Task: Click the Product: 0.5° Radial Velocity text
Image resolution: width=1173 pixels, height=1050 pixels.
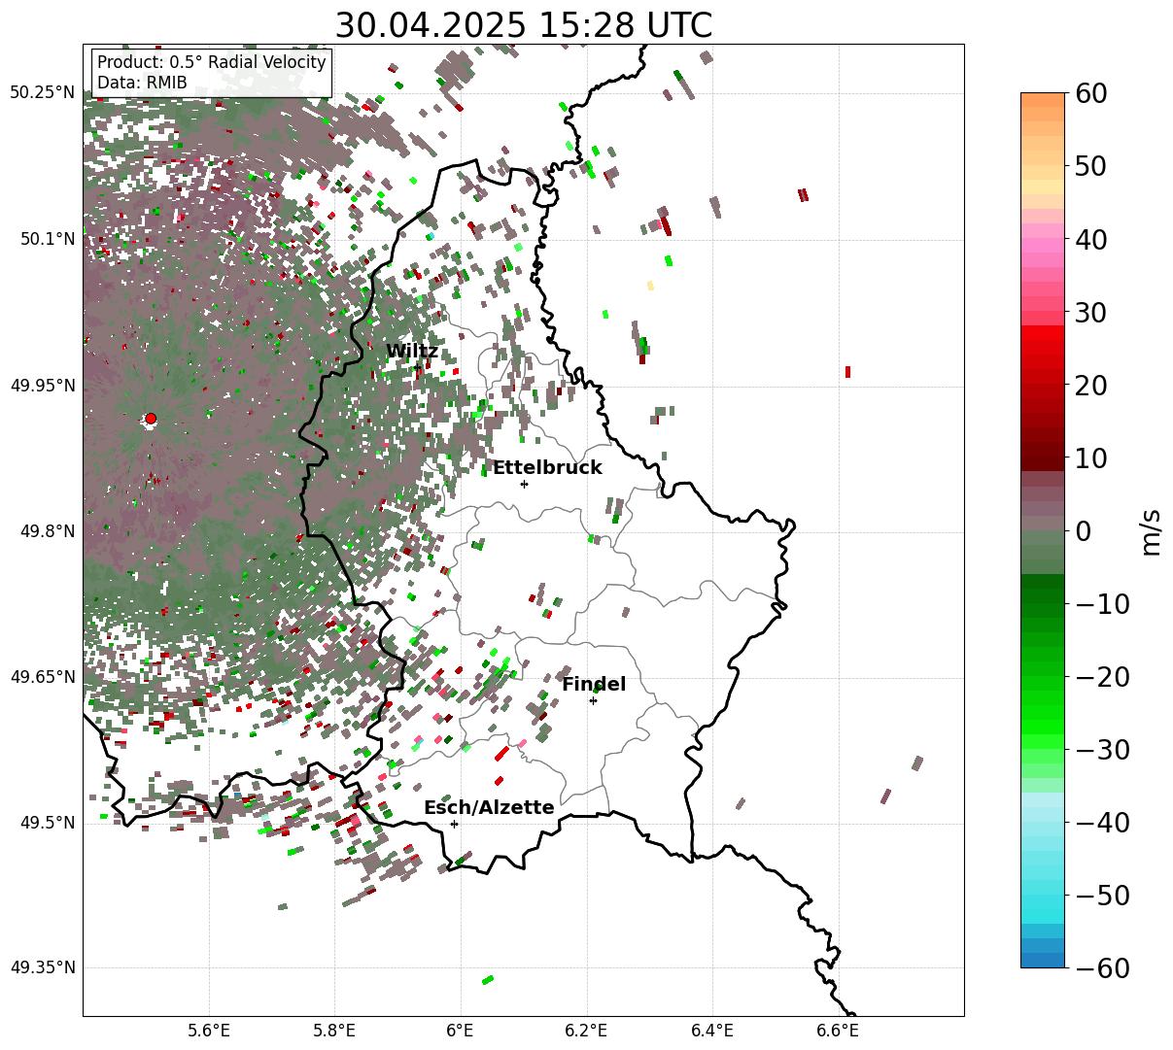Action: tap(211, 62)
